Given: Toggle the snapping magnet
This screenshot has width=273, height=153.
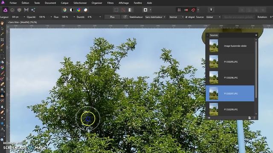Looking at the screenshot, I should tap(193, 10).
